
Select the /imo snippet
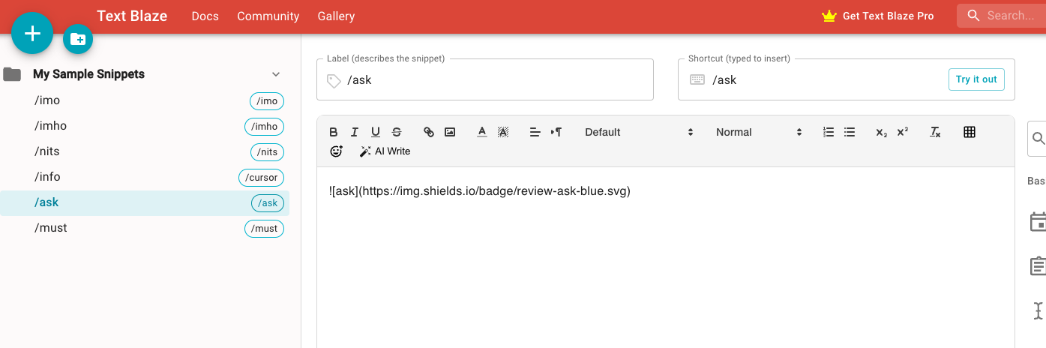point(145,100)
